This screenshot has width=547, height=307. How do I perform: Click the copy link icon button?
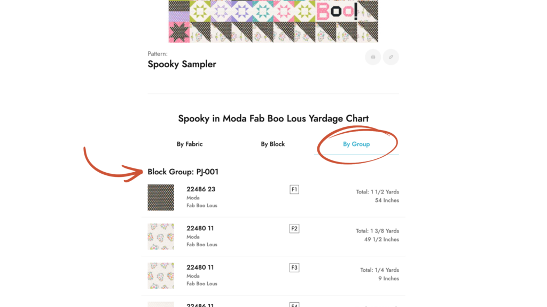[391, 57]
